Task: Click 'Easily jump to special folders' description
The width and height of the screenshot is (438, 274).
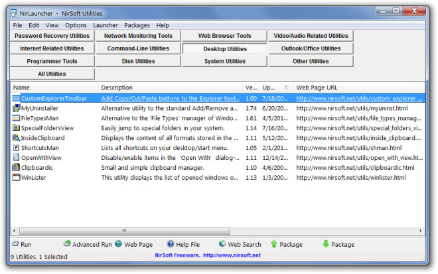Action: tap(163, 128)
